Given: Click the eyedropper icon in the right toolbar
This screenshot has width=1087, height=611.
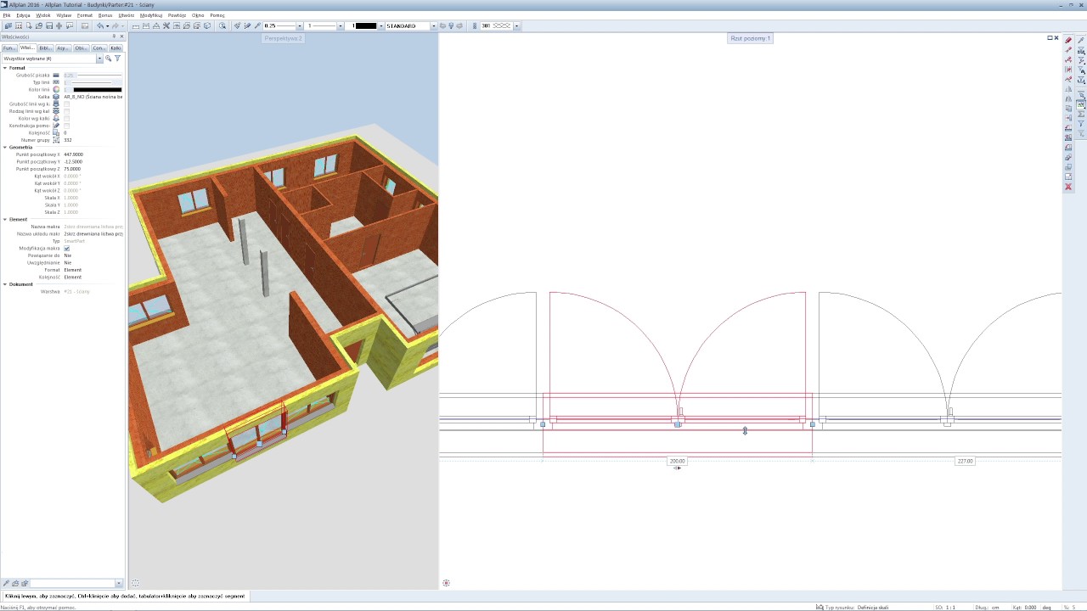Looking at the screenshot, I should [x=1081, y=40].
